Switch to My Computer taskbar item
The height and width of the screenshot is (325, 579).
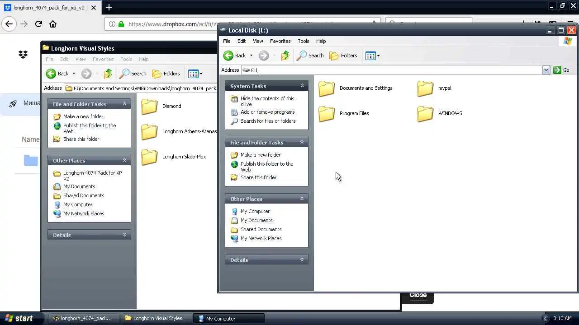coord(228,318)
